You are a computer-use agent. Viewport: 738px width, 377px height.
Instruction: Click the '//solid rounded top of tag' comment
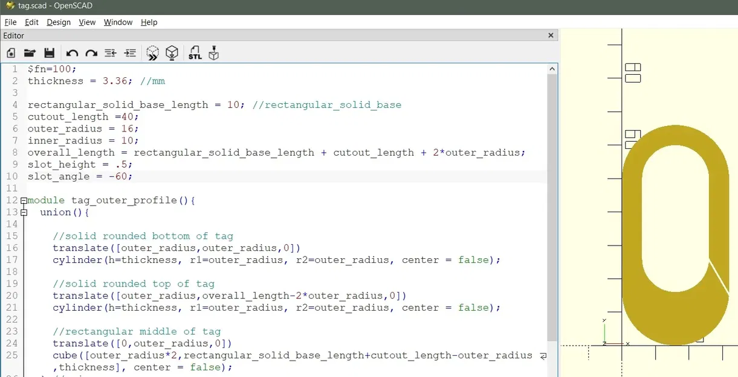pyautogui.click(x=134, y=284)
